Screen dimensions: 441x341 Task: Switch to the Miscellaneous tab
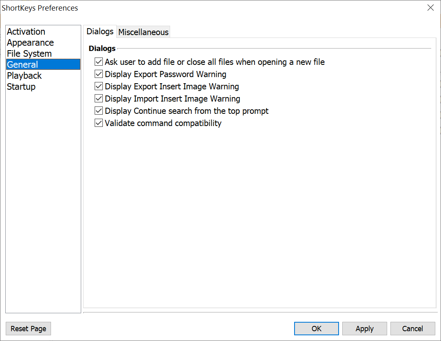point(143,32)
